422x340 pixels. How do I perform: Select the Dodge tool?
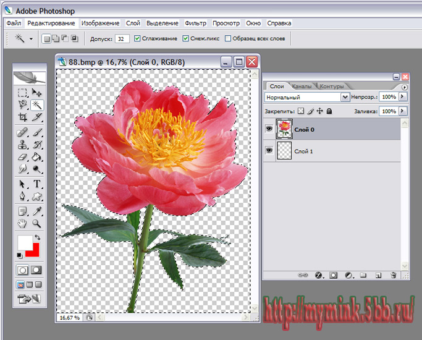(x=37, y=169)
